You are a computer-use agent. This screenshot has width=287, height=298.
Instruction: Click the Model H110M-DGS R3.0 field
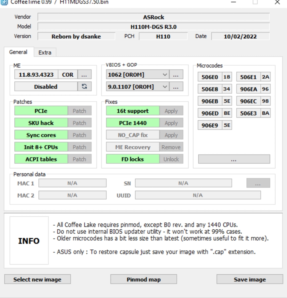coord(154,27)
